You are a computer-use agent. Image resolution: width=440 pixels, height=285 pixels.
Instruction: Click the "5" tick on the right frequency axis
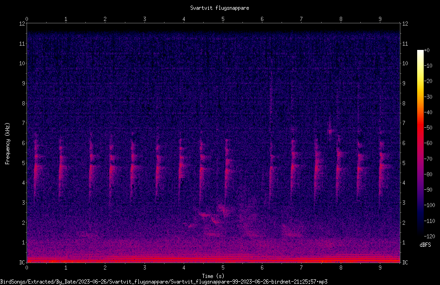pyautogui.click(x=404, y=163)
